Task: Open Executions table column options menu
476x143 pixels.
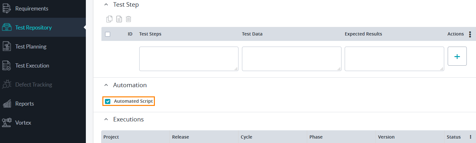Action: (x=470, y=137)
